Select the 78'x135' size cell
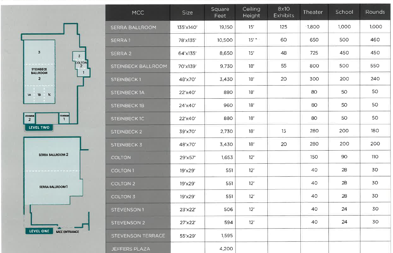Image resolution: width=393 pixels, height=253 pixels. pos(187,40)
